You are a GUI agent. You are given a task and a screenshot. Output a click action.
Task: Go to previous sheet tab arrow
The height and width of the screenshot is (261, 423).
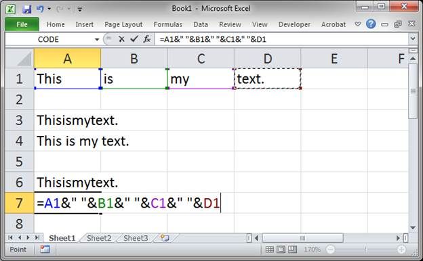20,237
